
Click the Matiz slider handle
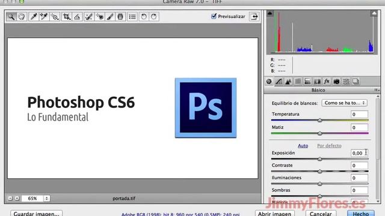319,133
